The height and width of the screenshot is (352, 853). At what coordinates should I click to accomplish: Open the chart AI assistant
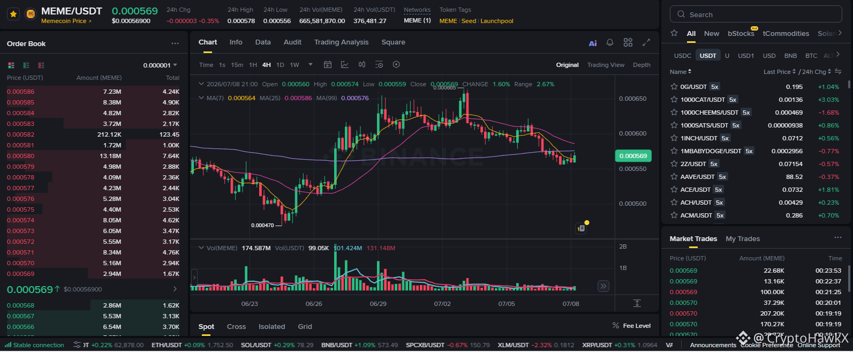pyautogui.click(x=593, y=43)
